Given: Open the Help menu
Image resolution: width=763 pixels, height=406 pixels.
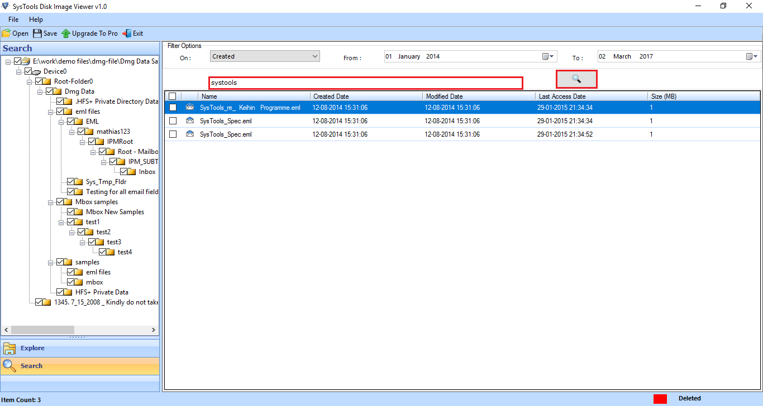Looking at the screenshot, I should click(x=36, y=19).
